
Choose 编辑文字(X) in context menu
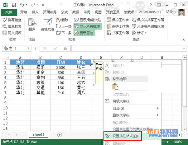(132, 101)
